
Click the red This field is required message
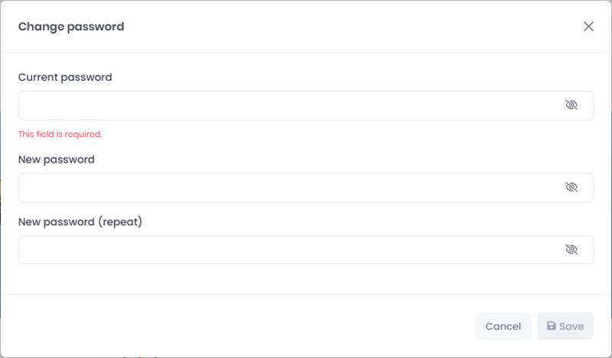click(x=60, y=134)
